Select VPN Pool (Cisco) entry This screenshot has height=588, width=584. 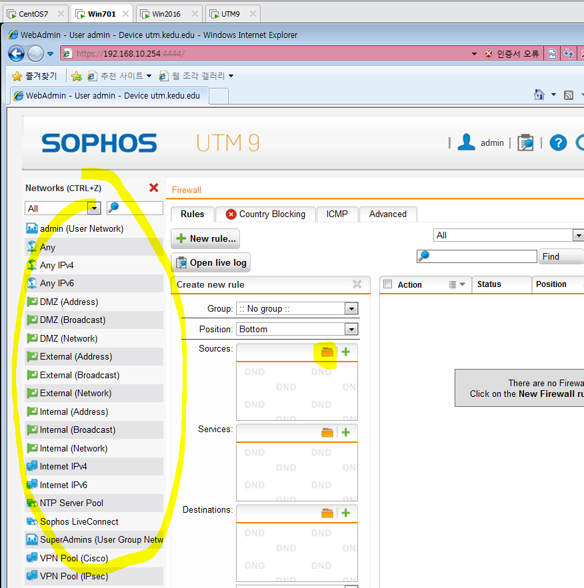click(94, 559)
